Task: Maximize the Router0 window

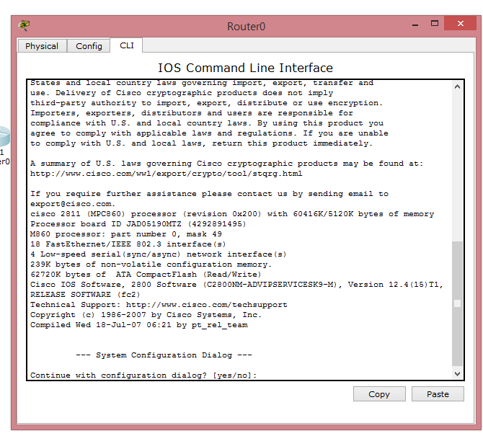Action: 434,23
